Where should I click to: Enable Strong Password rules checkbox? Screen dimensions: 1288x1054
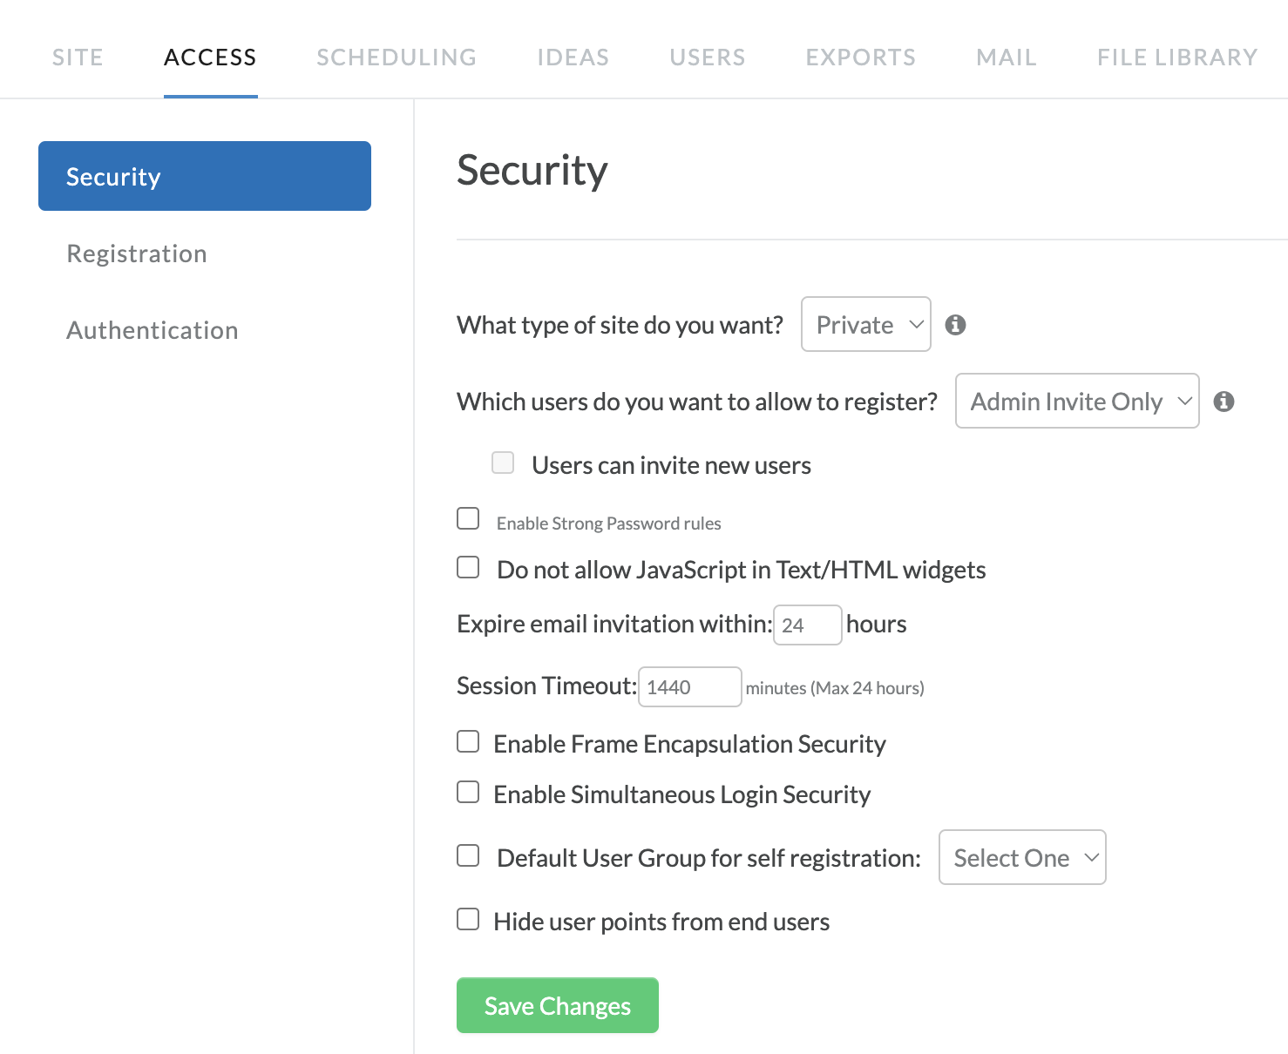[x=468, y=519]
